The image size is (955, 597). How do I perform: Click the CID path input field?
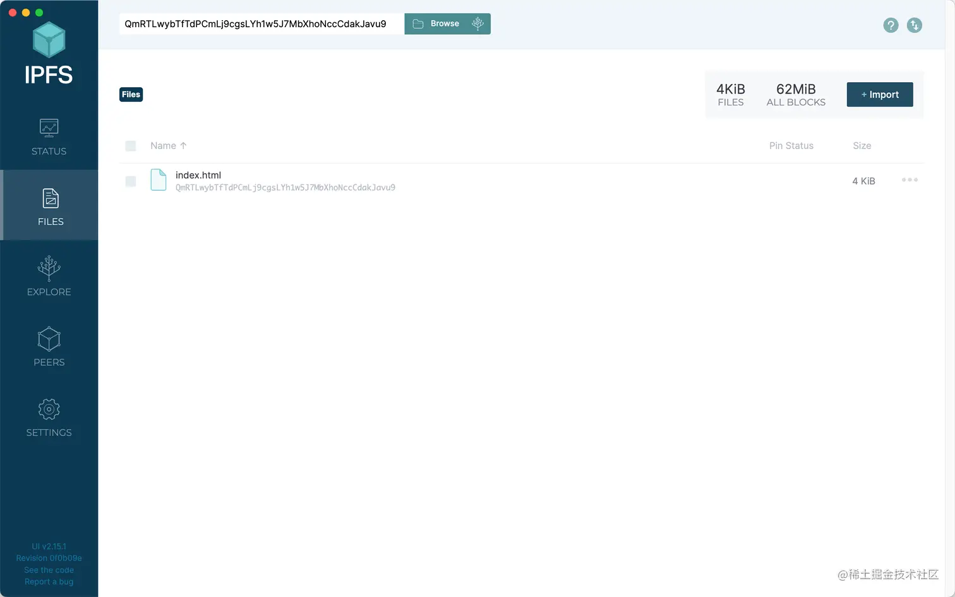[261, 24]
